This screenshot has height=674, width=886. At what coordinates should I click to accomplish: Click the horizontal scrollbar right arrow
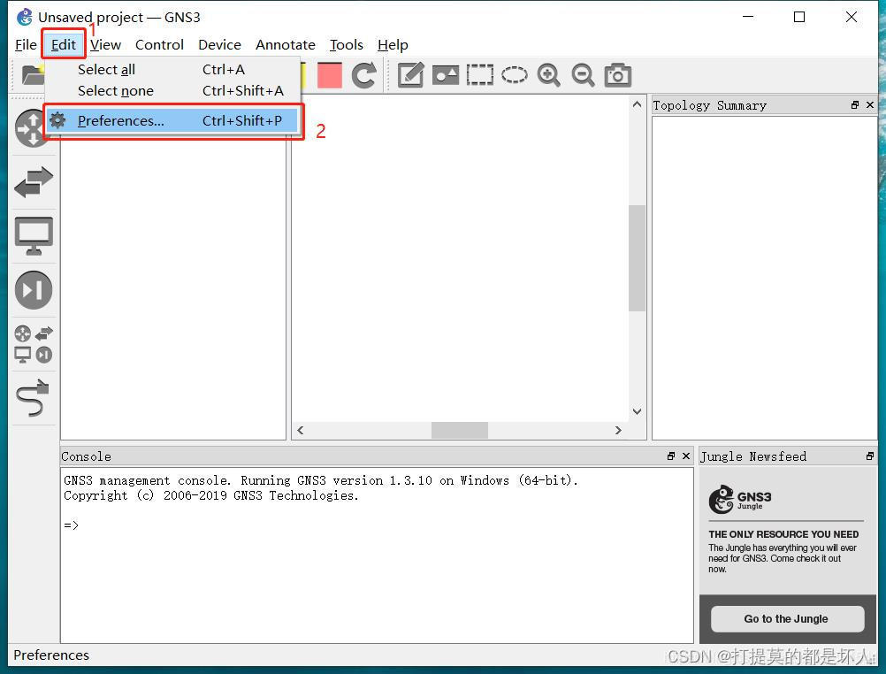tap(618, 430)
